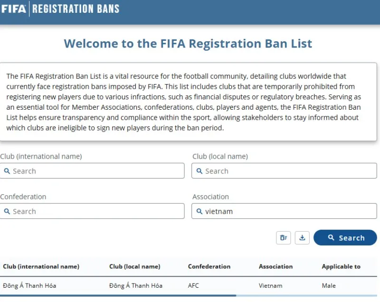Sort by Association column header

(275, 267)
